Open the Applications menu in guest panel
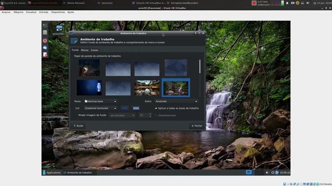 [x=52, y=173]
